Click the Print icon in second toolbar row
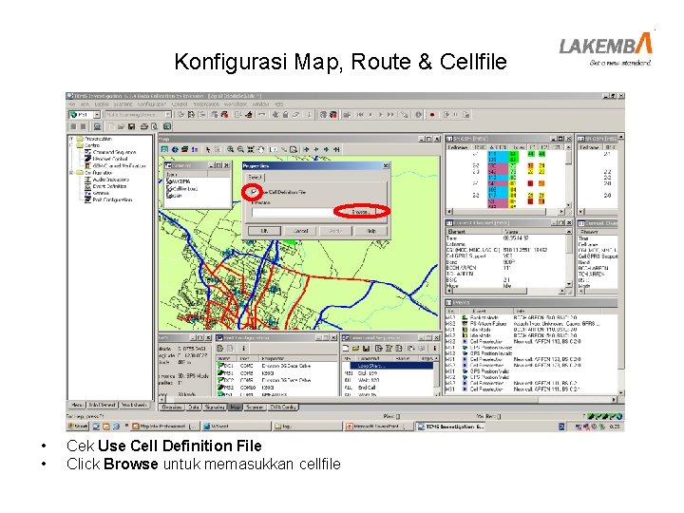Image resolution: width=684 pixels, height=513 pixels. coord(144,126)
